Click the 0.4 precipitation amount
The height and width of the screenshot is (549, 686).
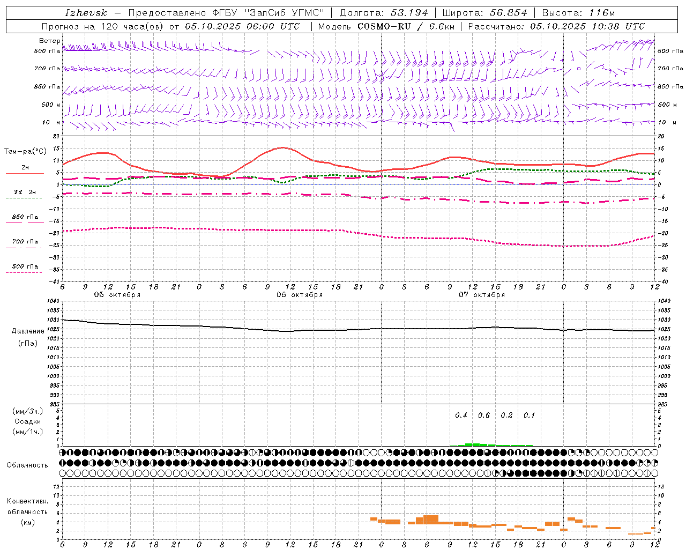point(461,416)
